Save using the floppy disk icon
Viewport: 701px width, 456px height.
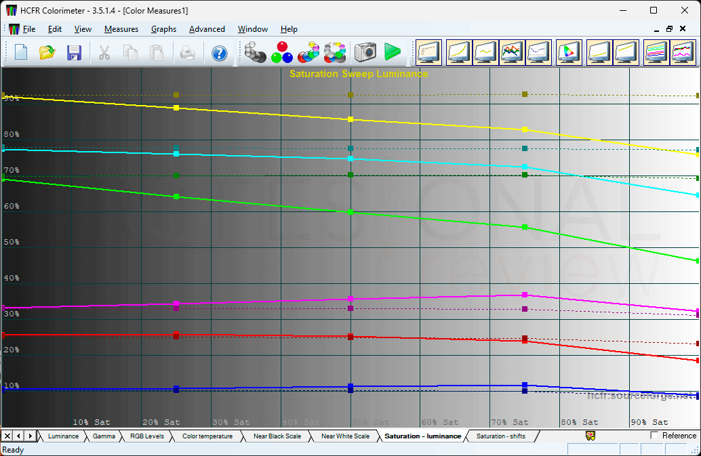(74, 53)
